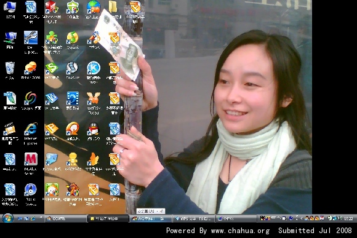Select the Fetion 2008 shortcut icon
357x238 pixels.
[x=31, y=71]
